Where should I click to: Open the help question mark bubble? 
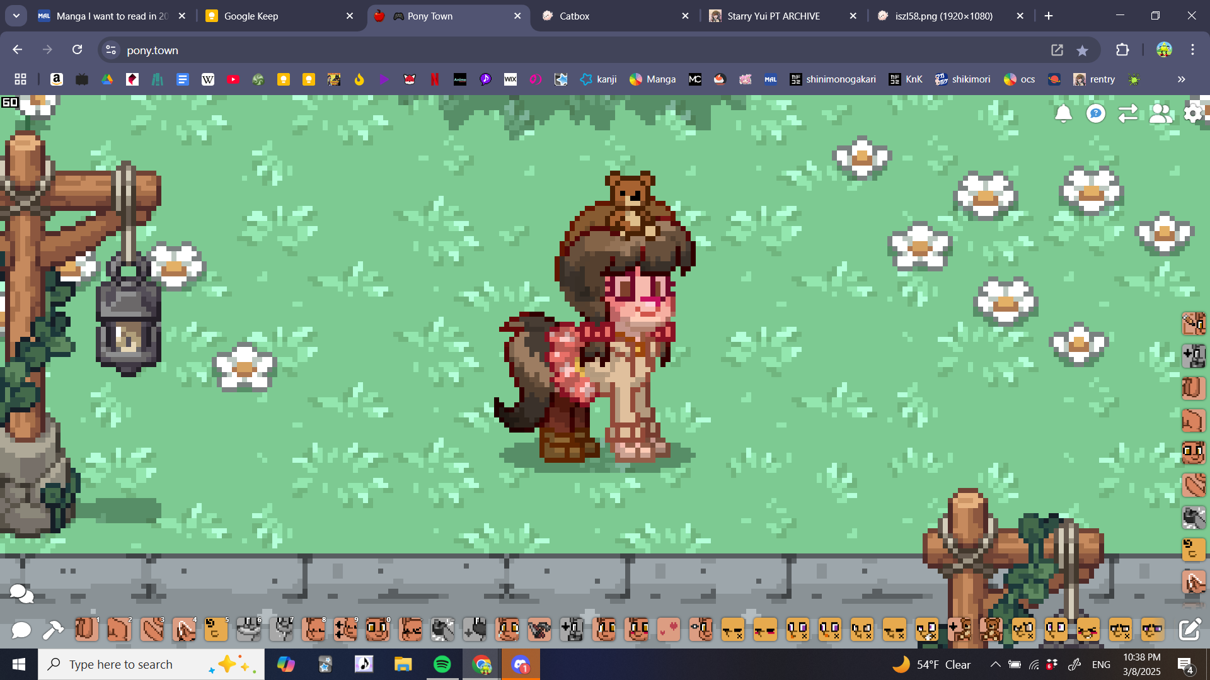point(1096,113)
